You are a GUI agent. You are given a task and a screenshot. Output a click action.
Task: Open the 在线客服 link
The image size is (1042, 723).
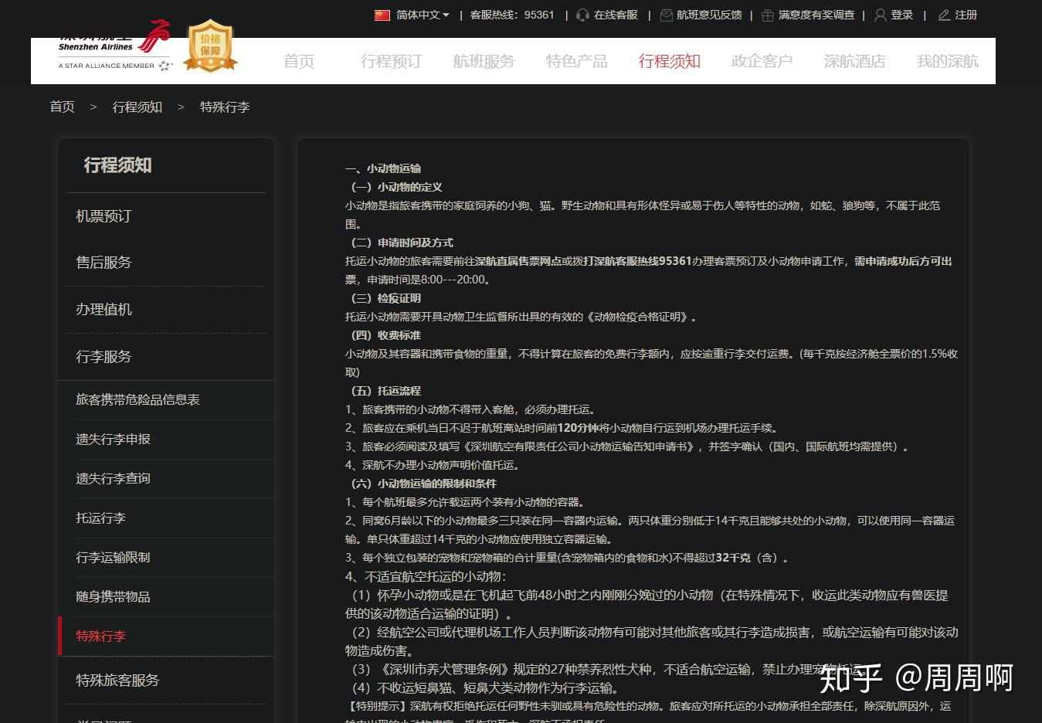click(x=616, y=15)
